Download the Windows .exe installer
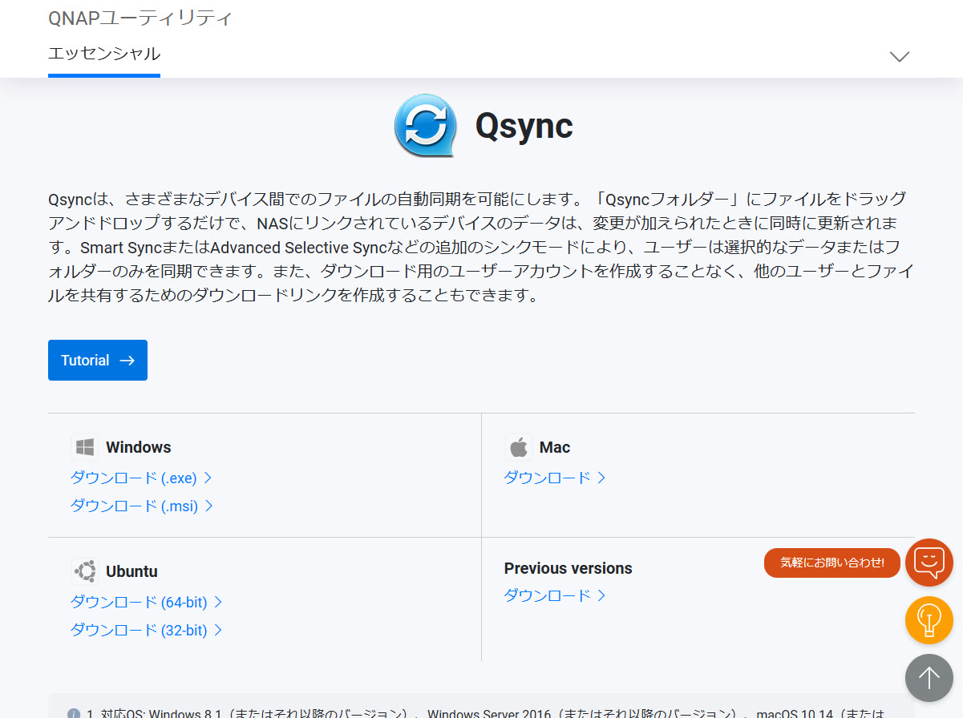 click(x=141, y=478)
